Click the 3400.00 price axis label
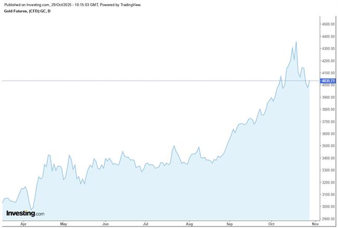This screenshot has width=338, height=228. [x=328, y=158]
